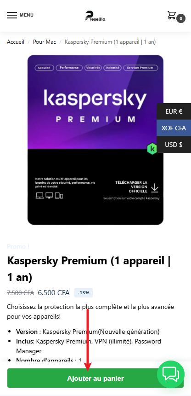
Task: Click the cart item count badge
Action: coord(180,18)
